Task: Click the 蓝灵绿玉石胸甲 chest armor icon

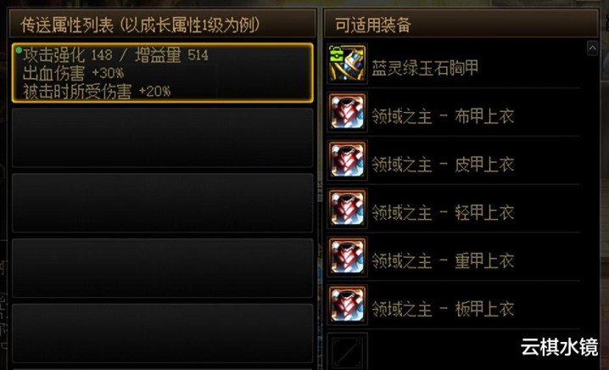Action: (347, 64)
